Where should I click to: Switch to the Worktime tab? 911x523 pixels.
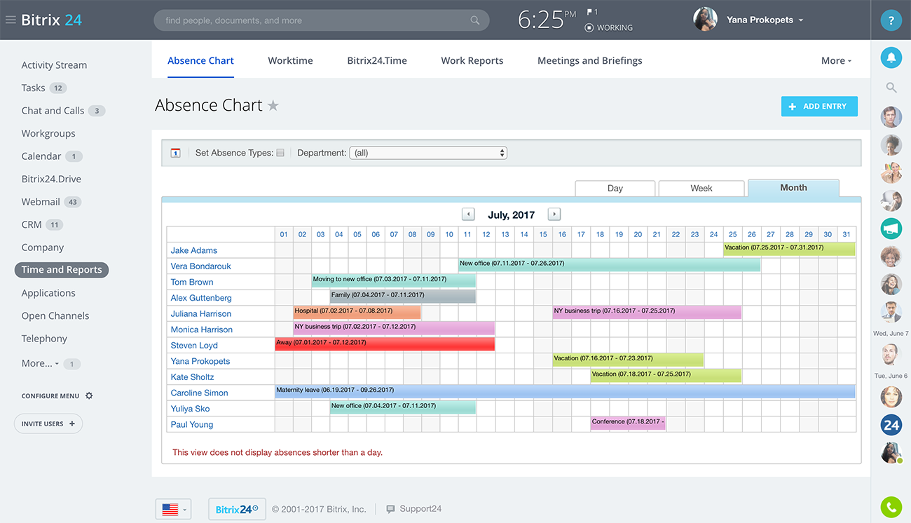point(290,61)
